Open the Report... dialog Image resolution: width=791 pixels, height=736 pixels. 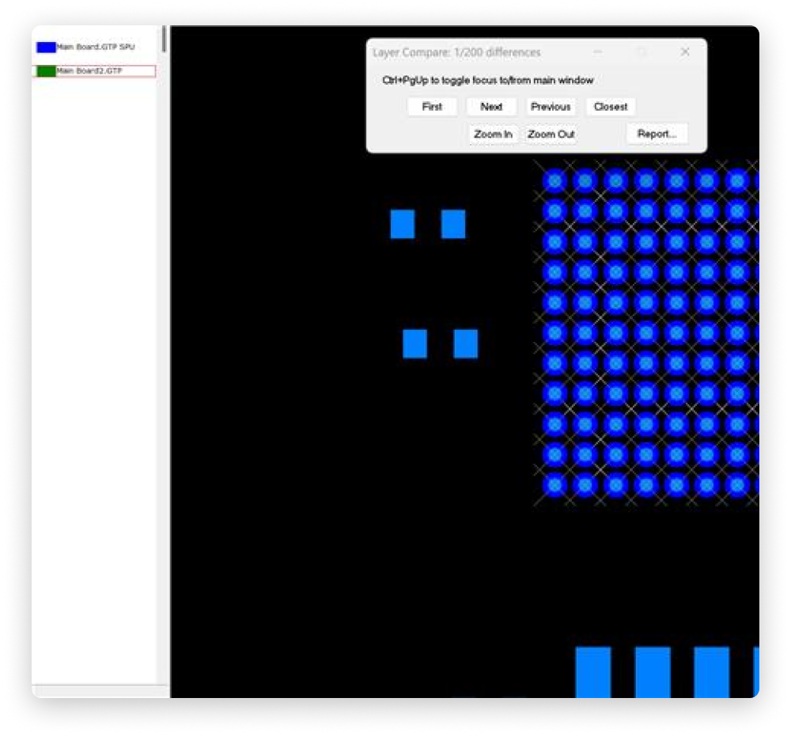(x=657, y=135)
